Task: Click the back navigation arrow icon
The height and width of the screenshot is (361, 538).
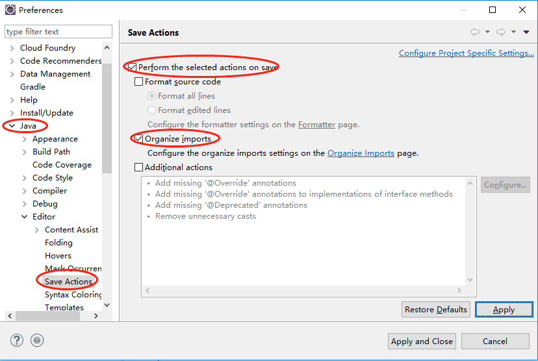Action: [474, 32]
